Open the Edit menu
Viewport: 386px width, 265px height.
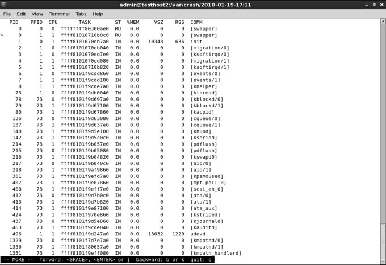click(x=21, y=14)
